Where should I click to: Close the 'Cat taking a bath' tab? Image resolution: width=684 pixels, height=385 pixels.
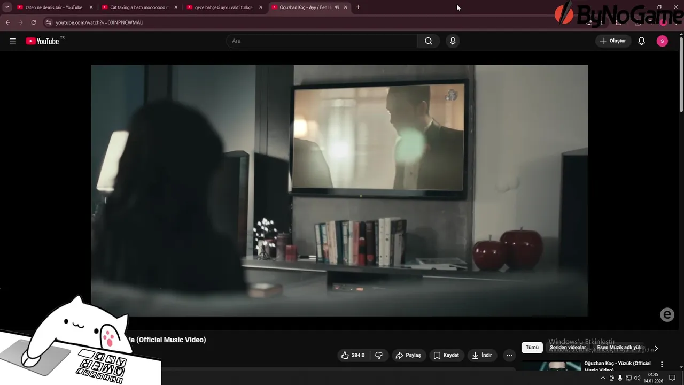176,7
